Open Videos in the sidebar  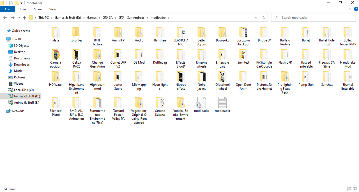pos(19,84)
